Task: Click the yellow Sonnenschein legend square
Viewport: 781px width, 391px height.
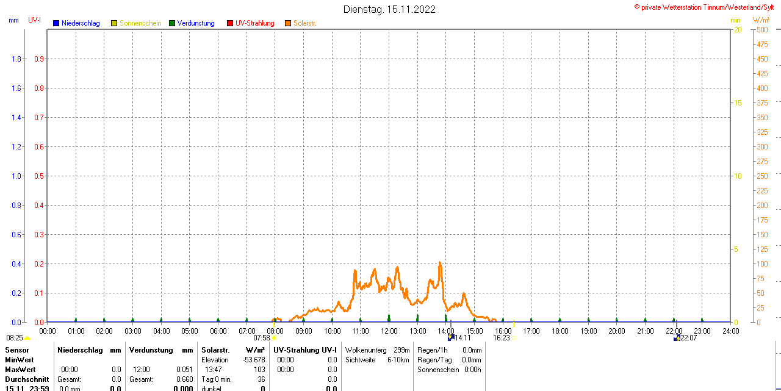Action: click(114, 23)
